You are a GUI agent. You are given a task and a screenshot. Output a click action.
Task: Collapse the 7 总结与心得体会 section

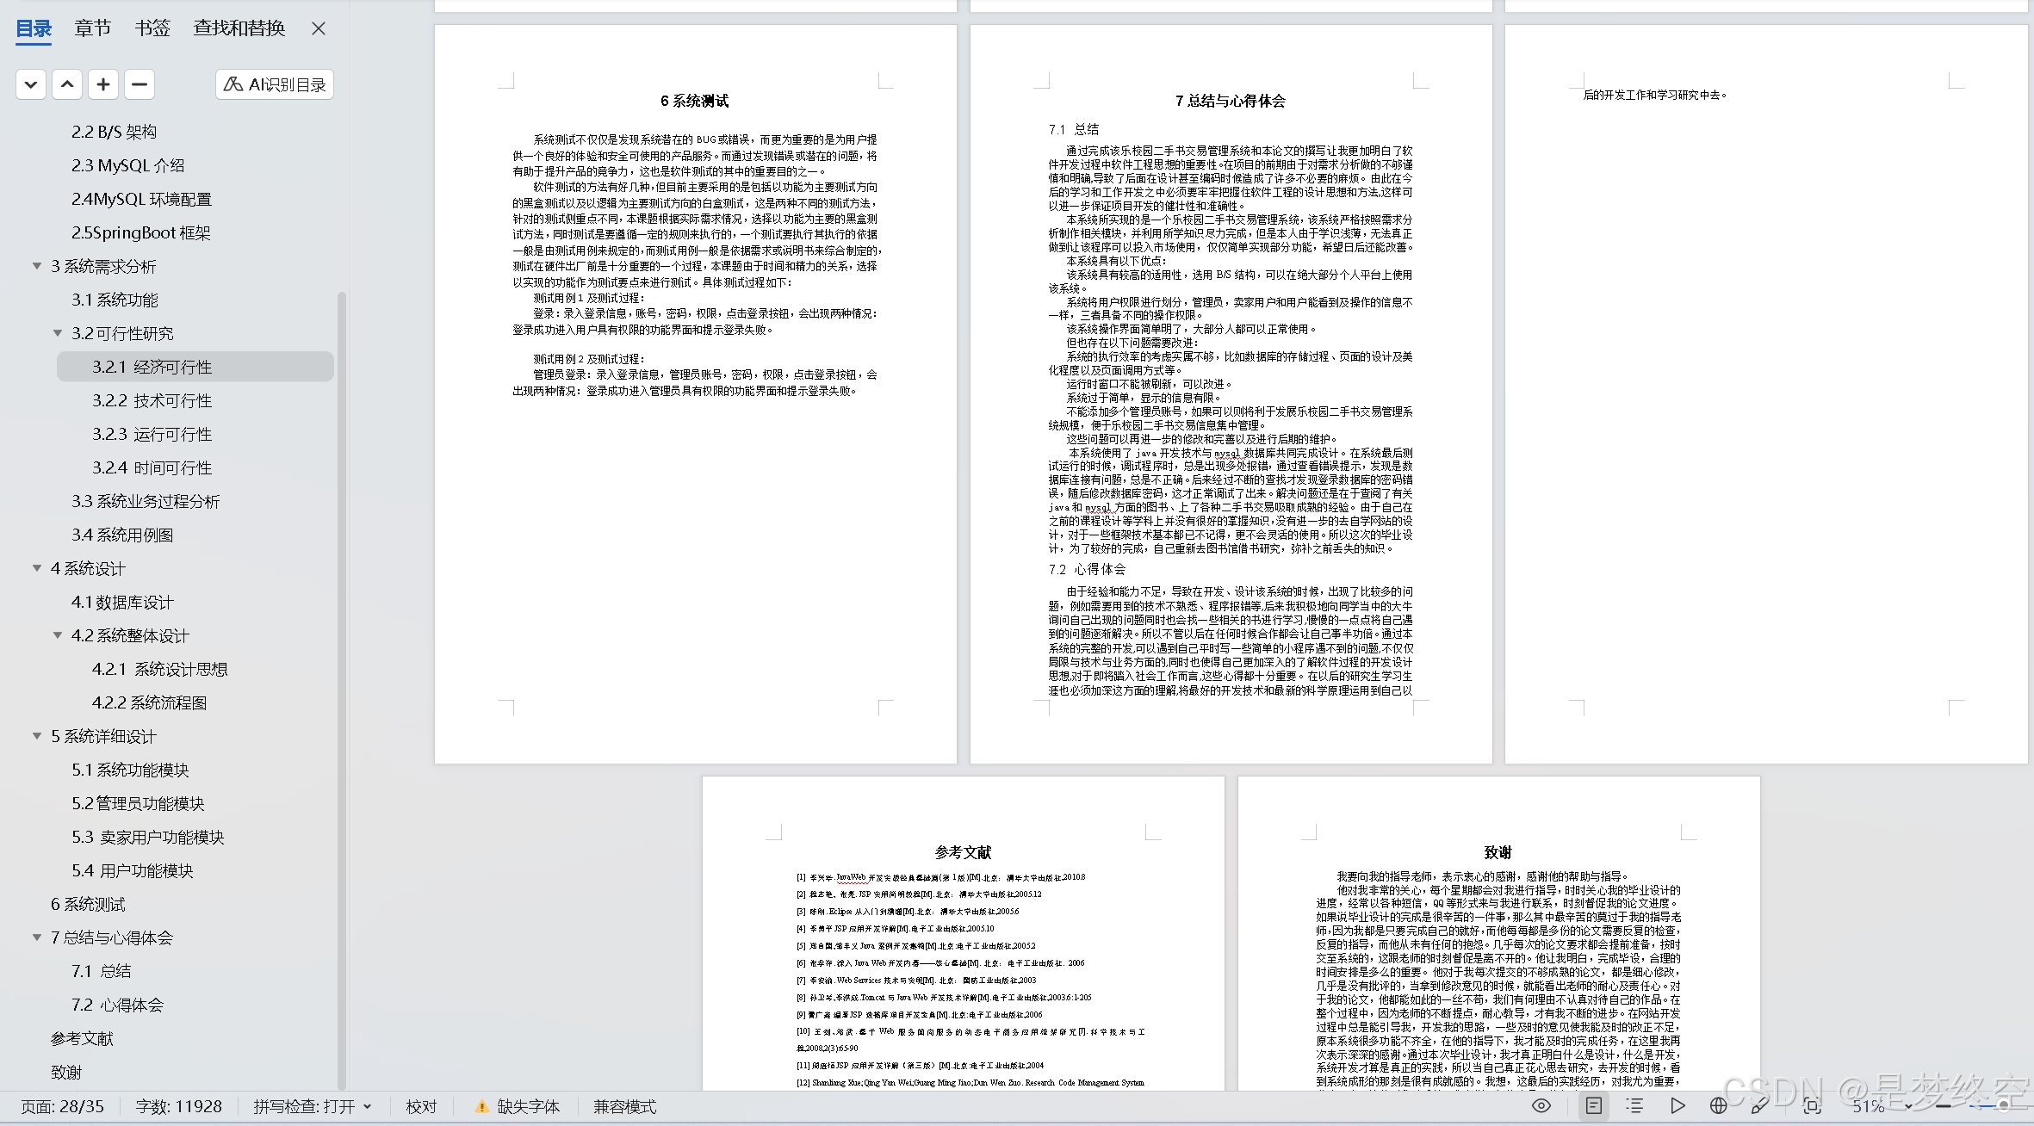[x=37, y=937]
